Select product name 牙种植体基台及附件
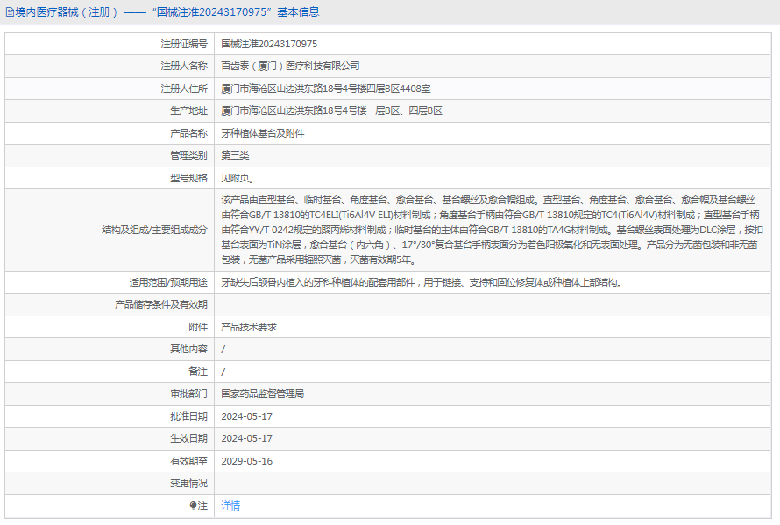Image resolution: width=780 pixels, height=525 pixels. point(263,133)
